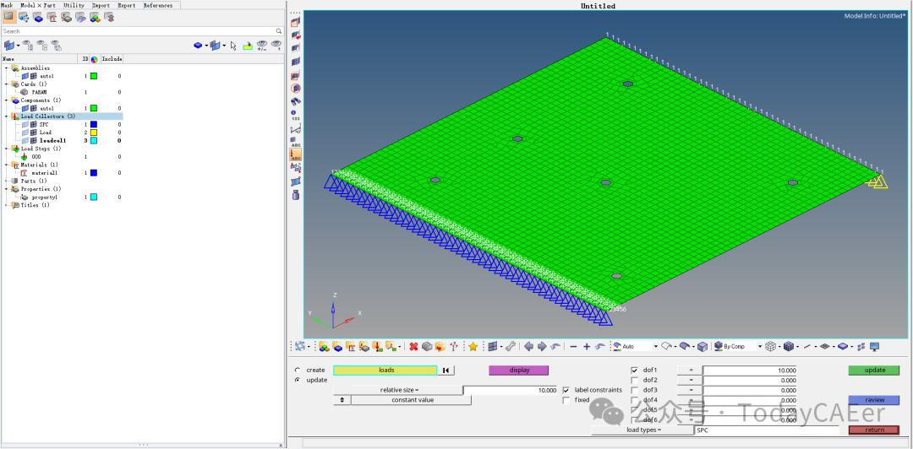This screenshot has width=913, height=449.
Task: Click the loadcol1 cyan color swatch
Action: 93,141
